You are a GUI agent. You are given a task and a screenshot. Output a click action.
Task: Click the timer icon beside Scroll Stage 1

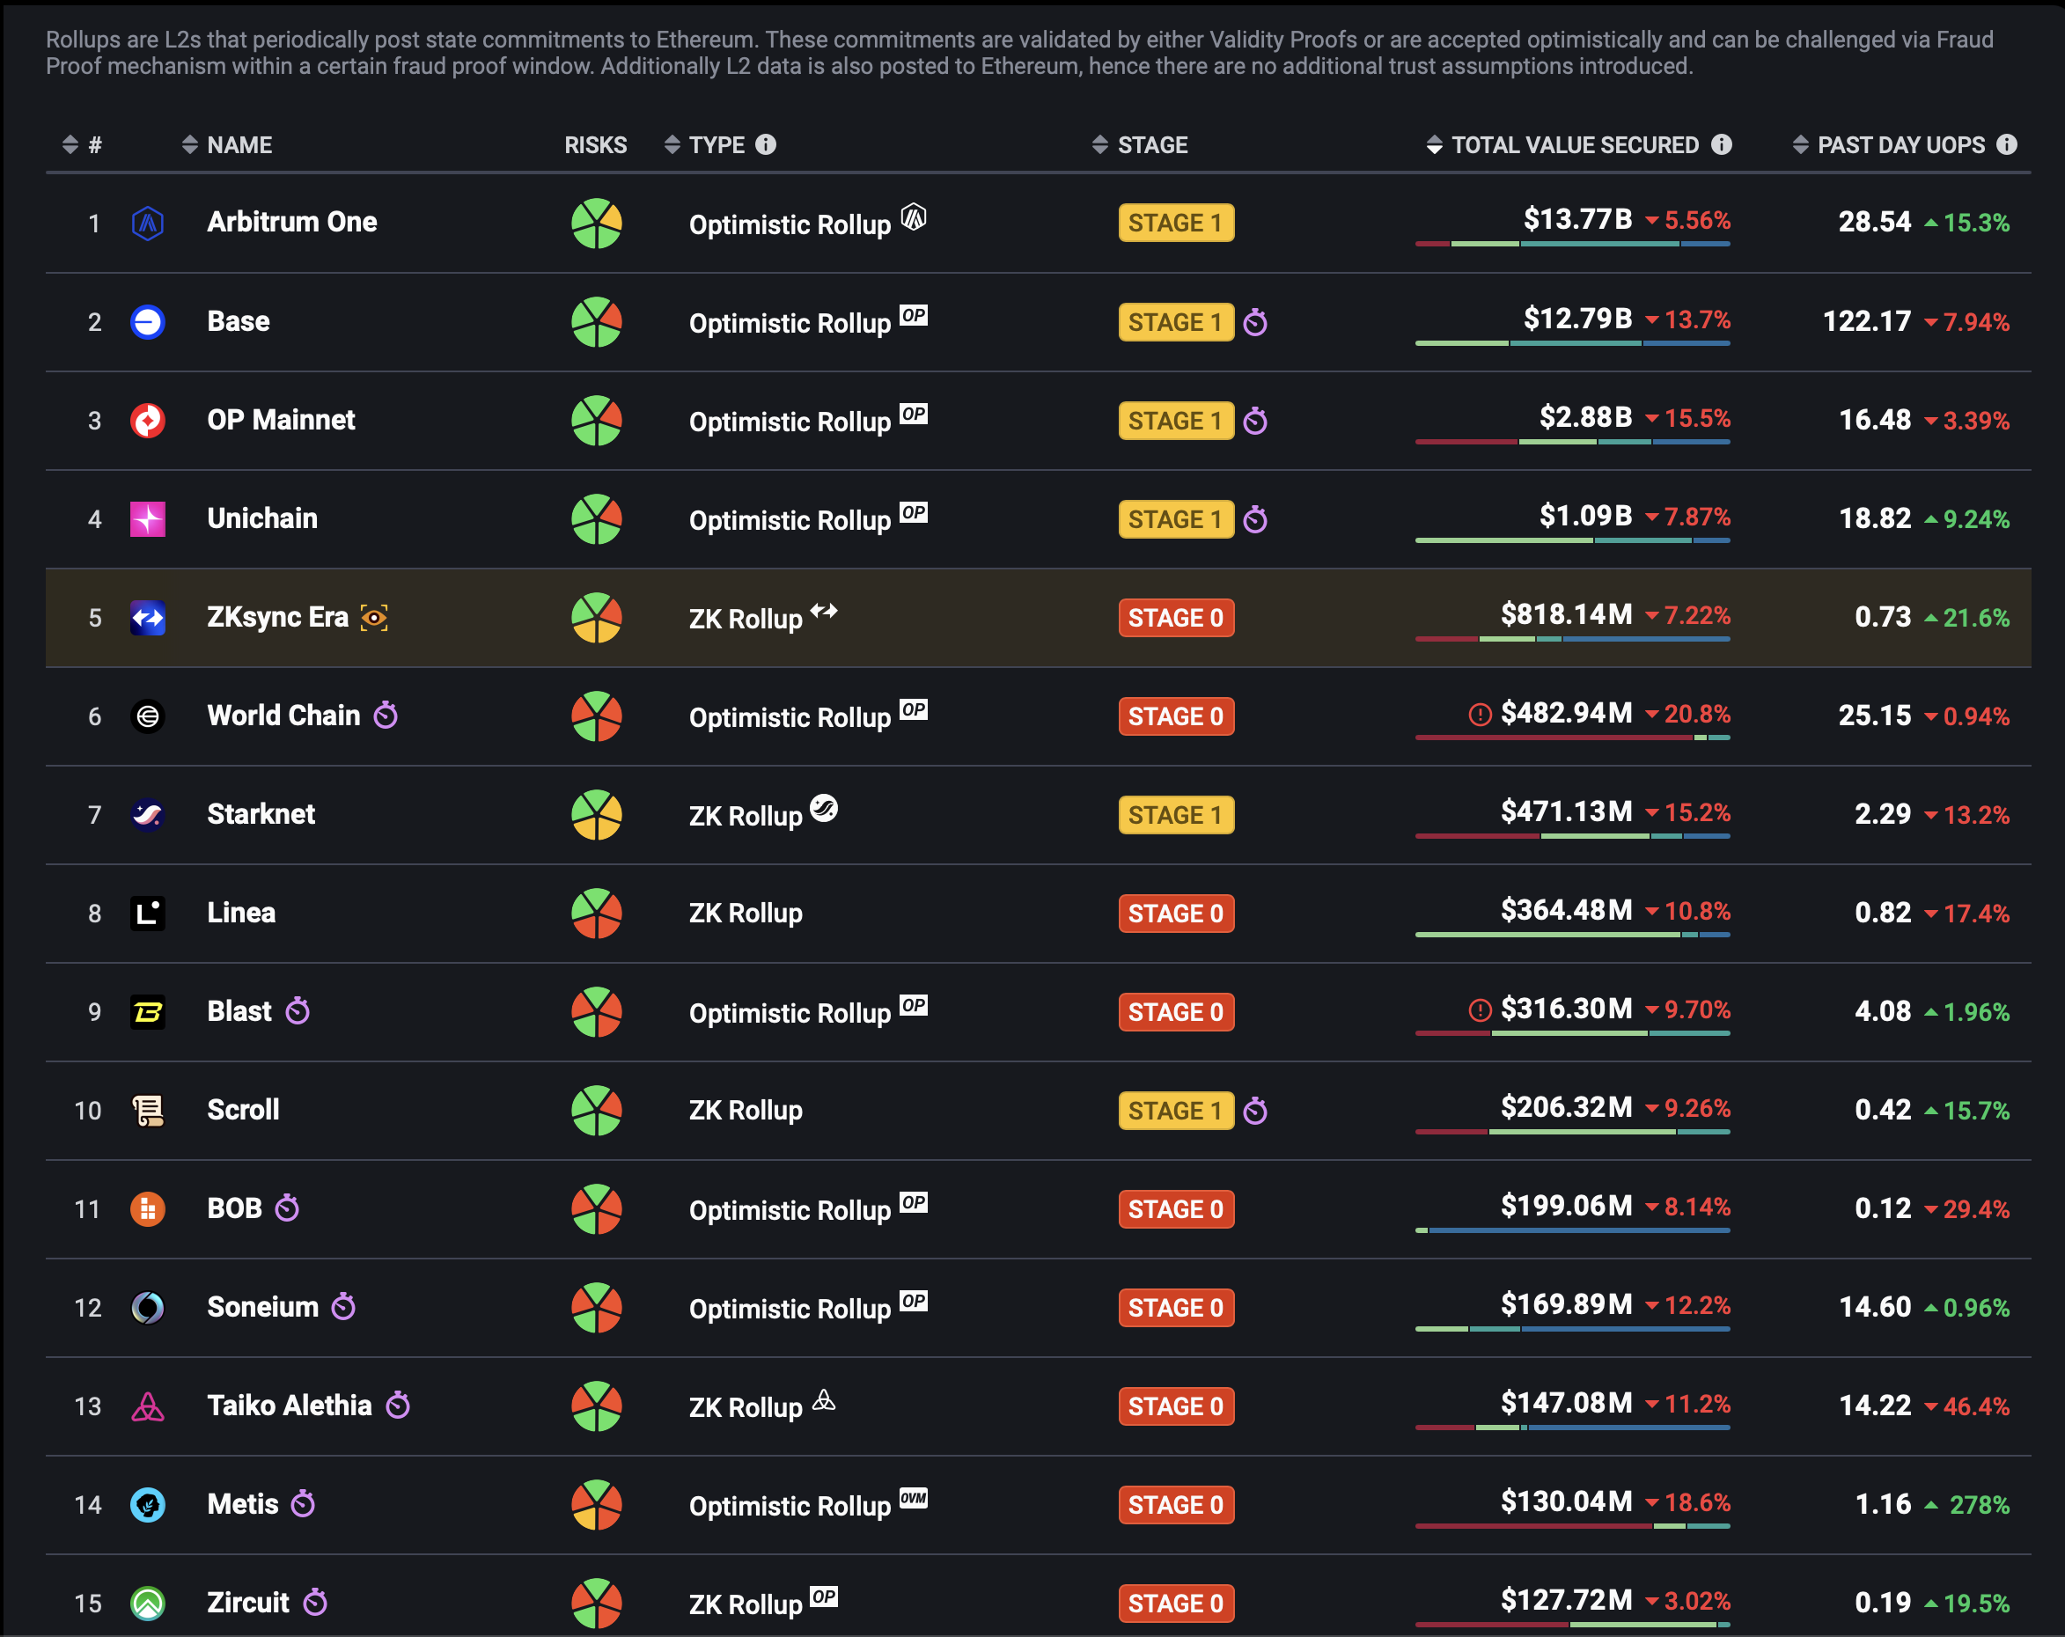click(1254, 1111)
